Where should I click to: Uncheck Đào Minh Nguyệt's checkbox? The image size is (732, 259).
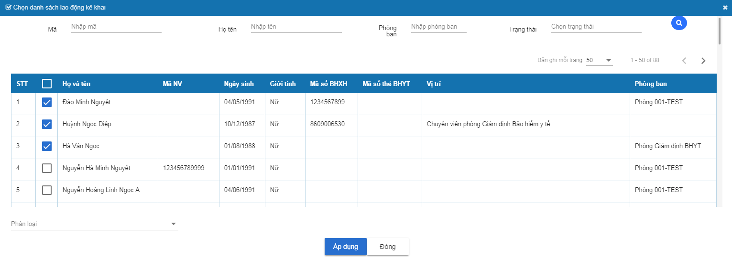47,102
